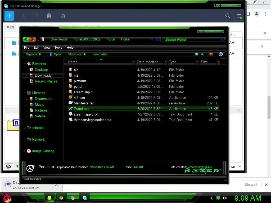Click the volume speaker tray icon

[x=224, y=198]
